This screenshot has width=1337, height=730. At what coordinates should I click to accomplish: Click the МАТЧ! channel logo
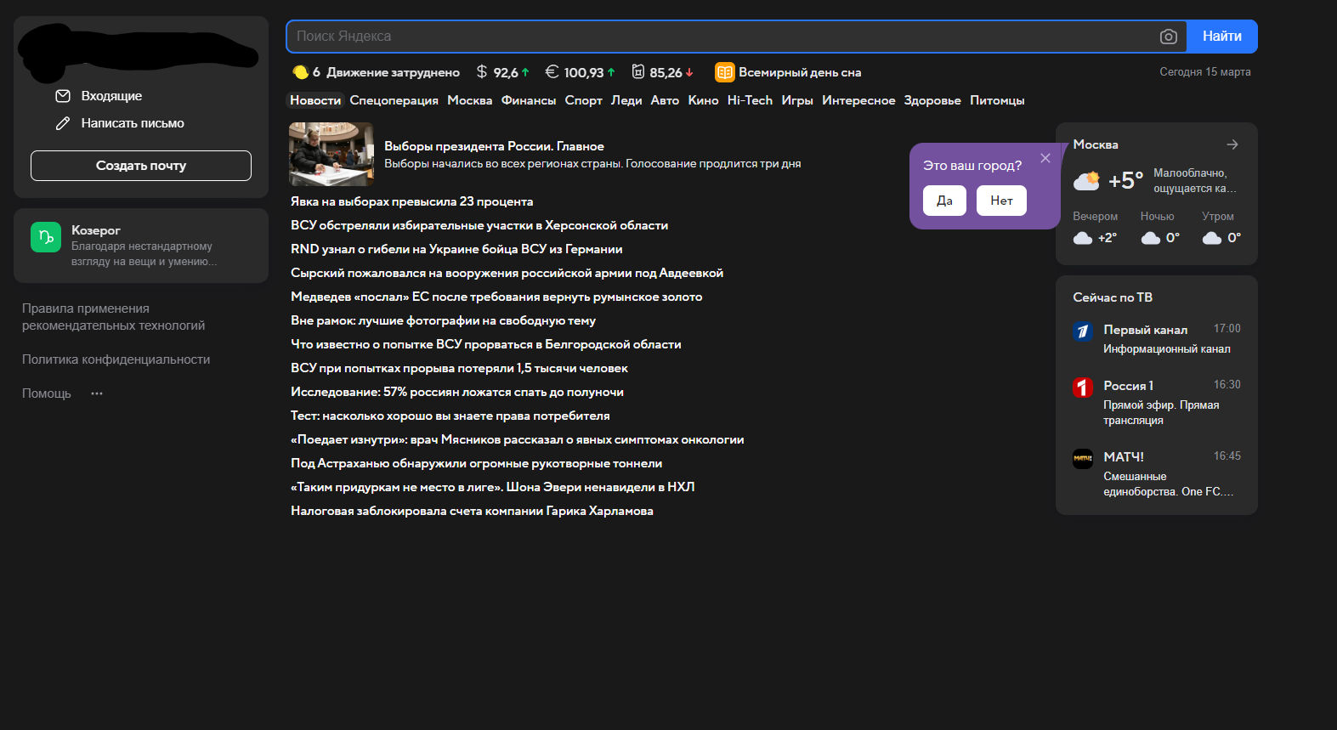click(1083, 459)
